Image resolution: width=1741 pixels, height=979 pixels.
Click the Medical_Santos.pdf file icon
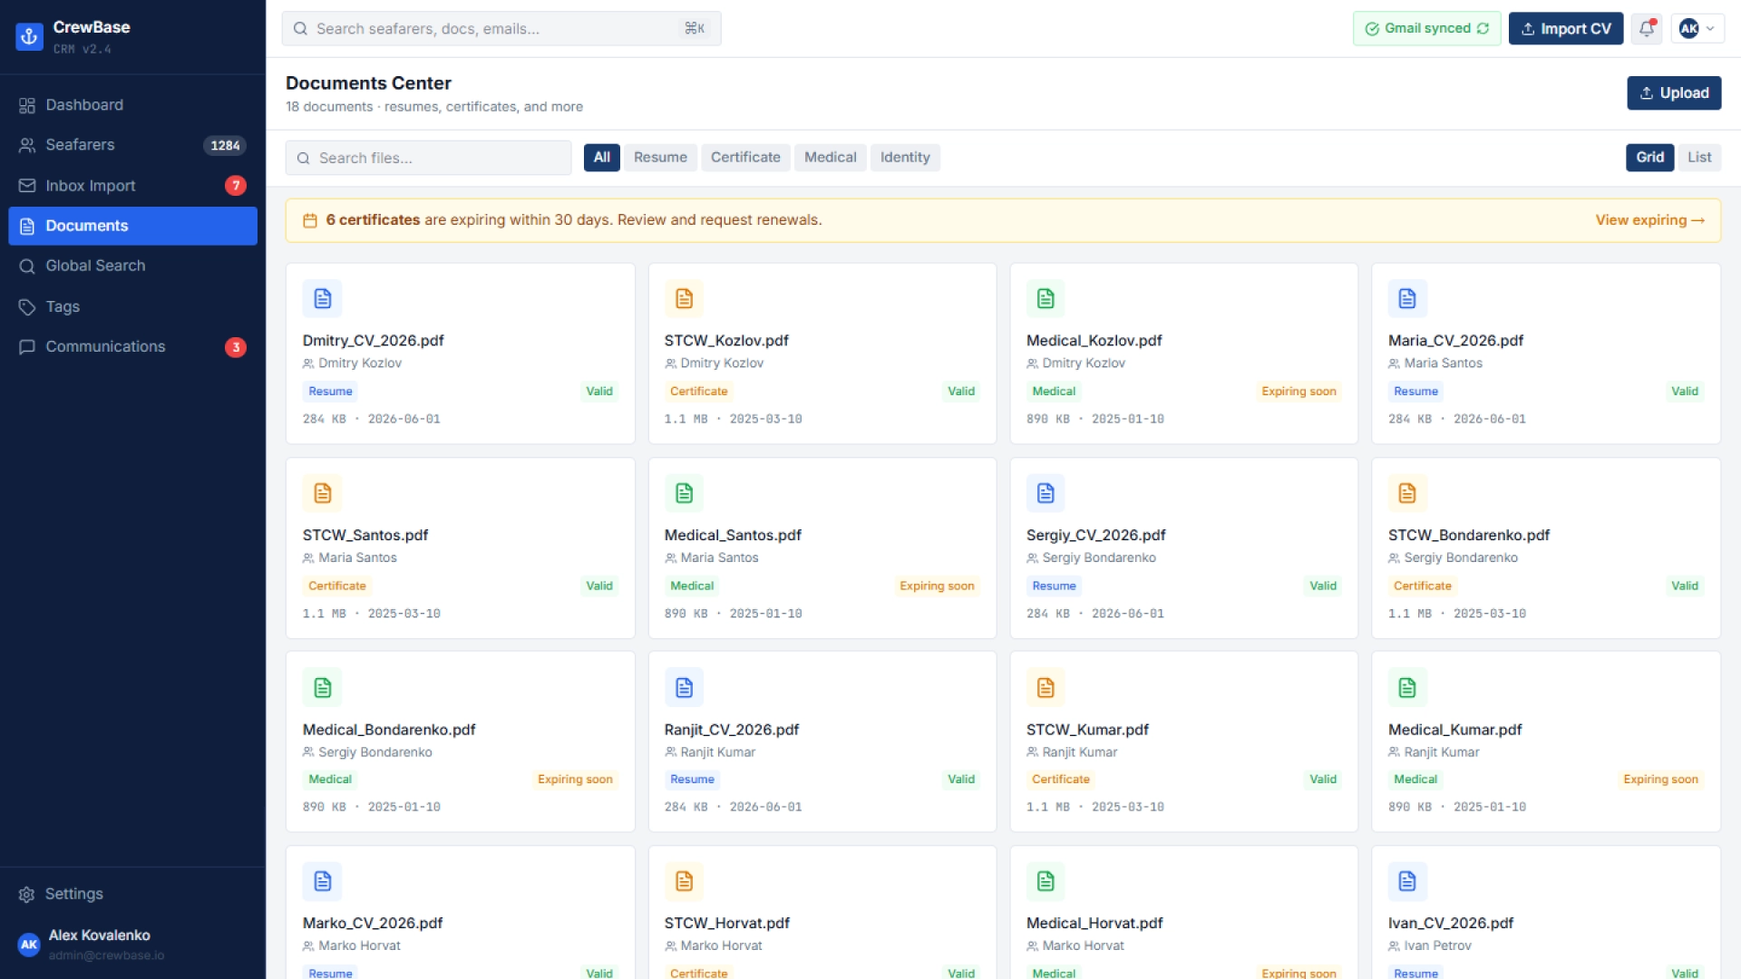point(684,493)
